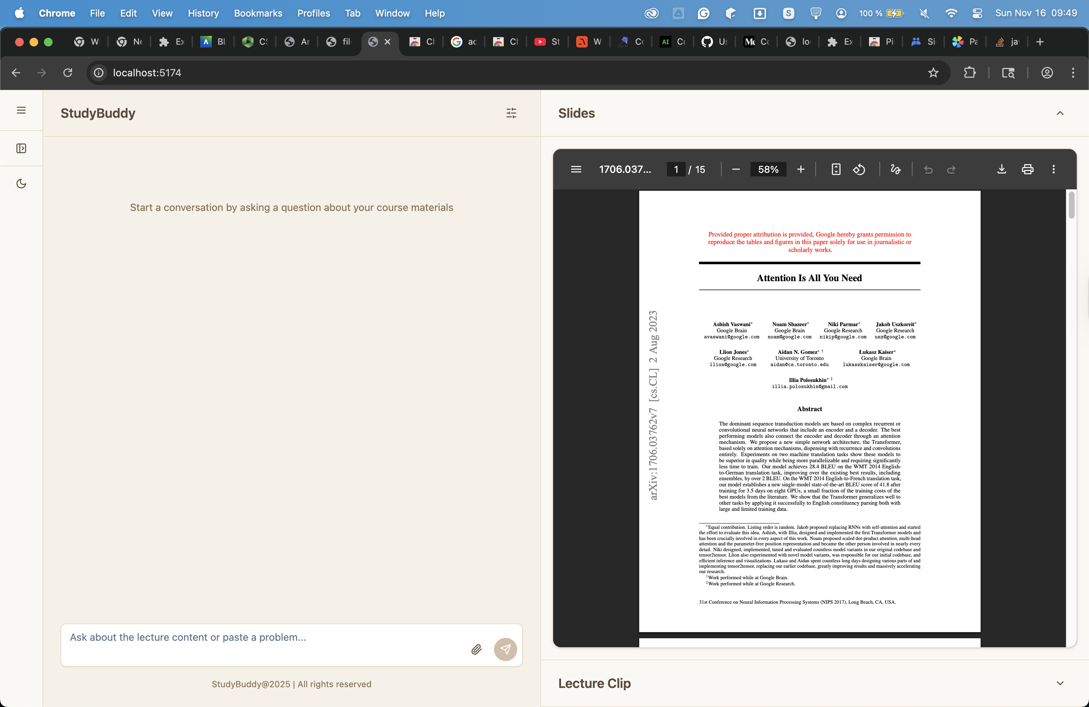Click the lecture question input field
The height and width of the screenshot is (707, 1089).
coord(265,638)
